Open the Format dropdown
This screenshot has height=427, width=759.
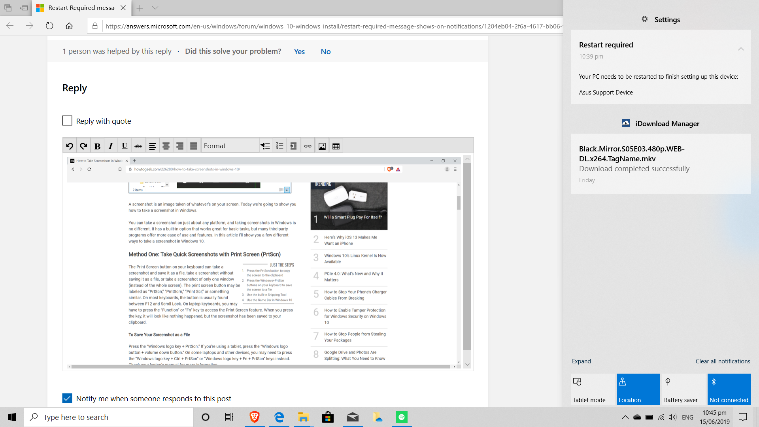pyautogui.click(x=230, y=146)
